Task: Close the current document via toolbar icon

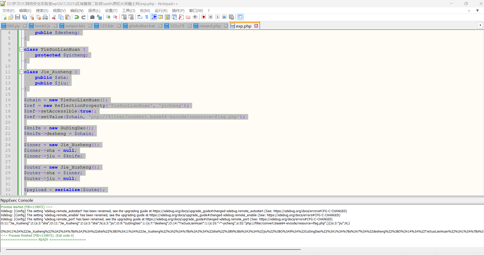Action: 32,17
